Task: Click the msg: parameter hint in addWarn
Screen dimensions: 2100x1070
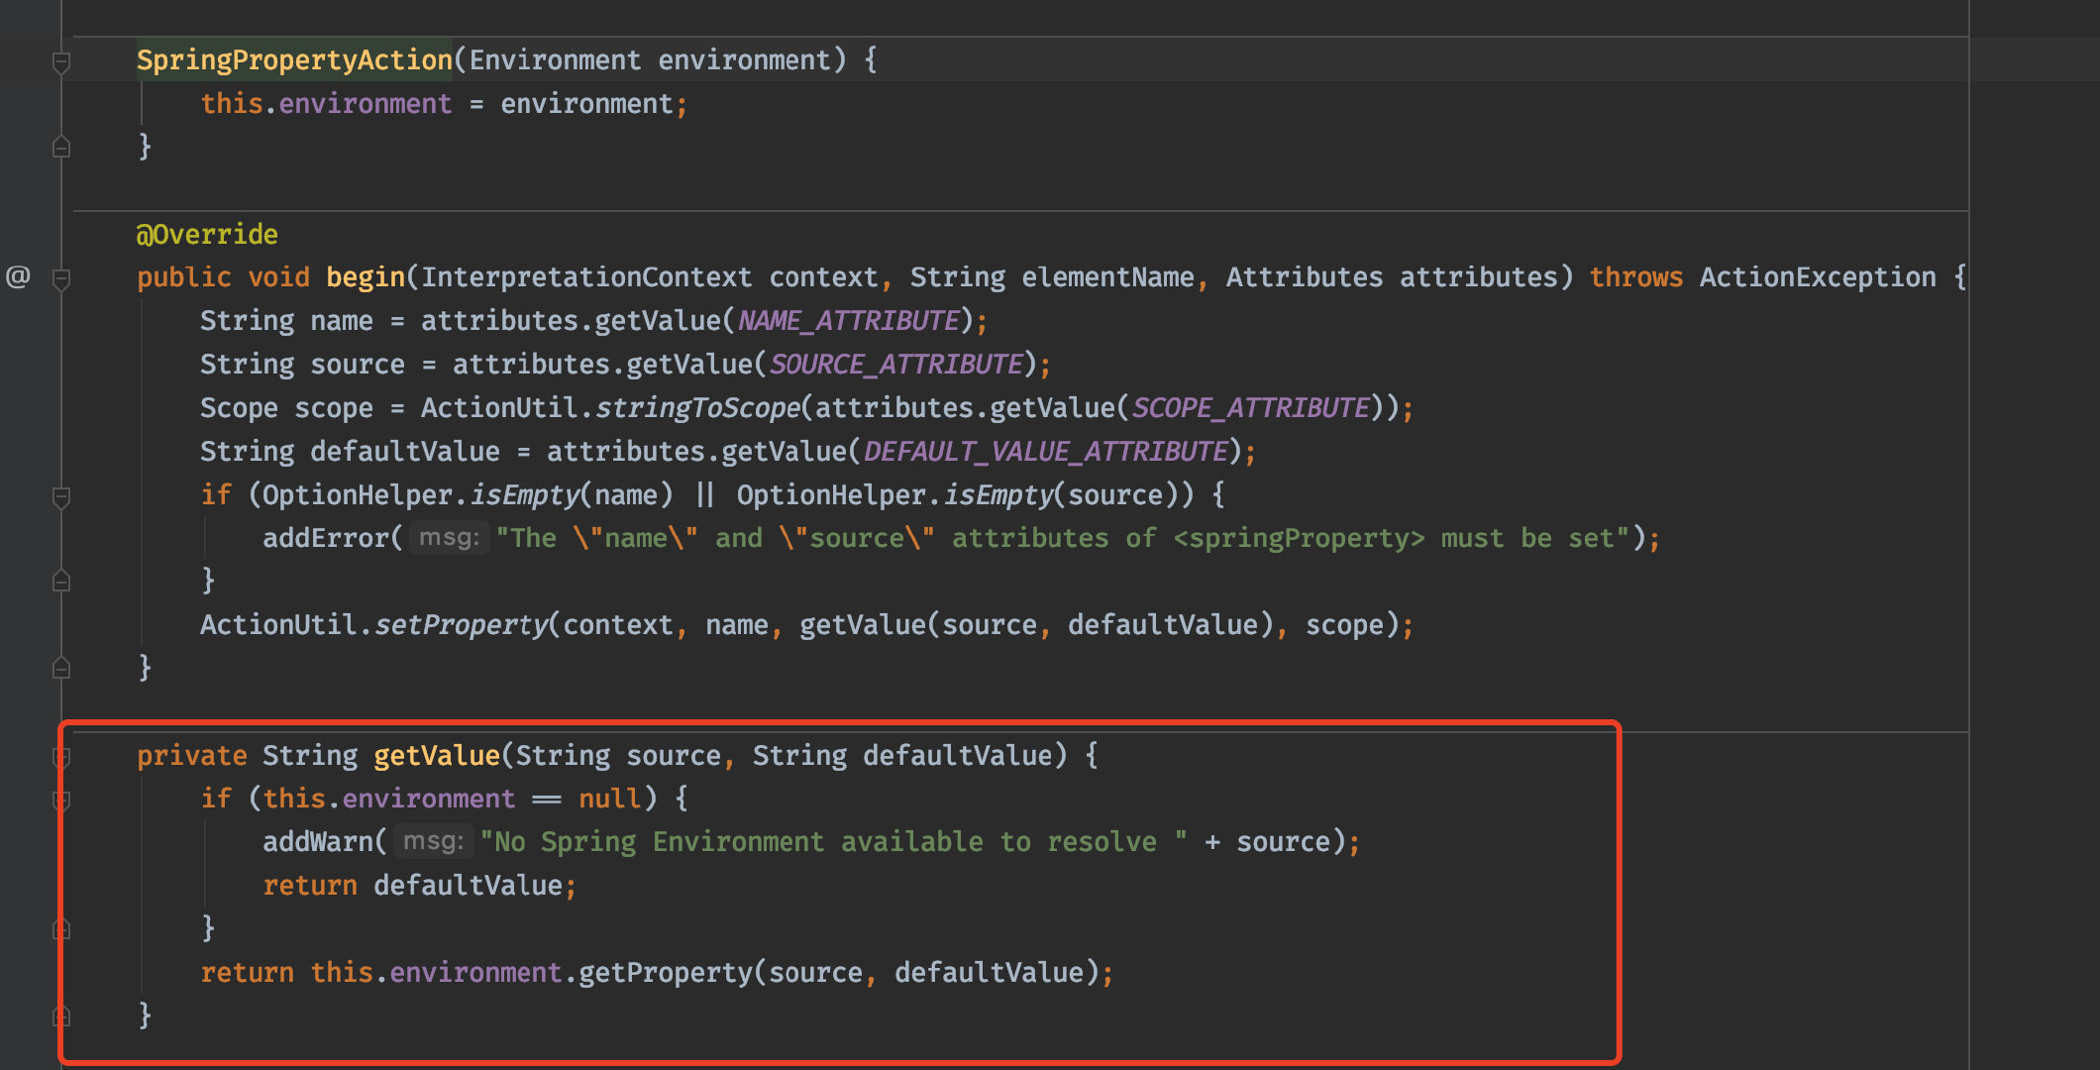Action: point(433,842)
